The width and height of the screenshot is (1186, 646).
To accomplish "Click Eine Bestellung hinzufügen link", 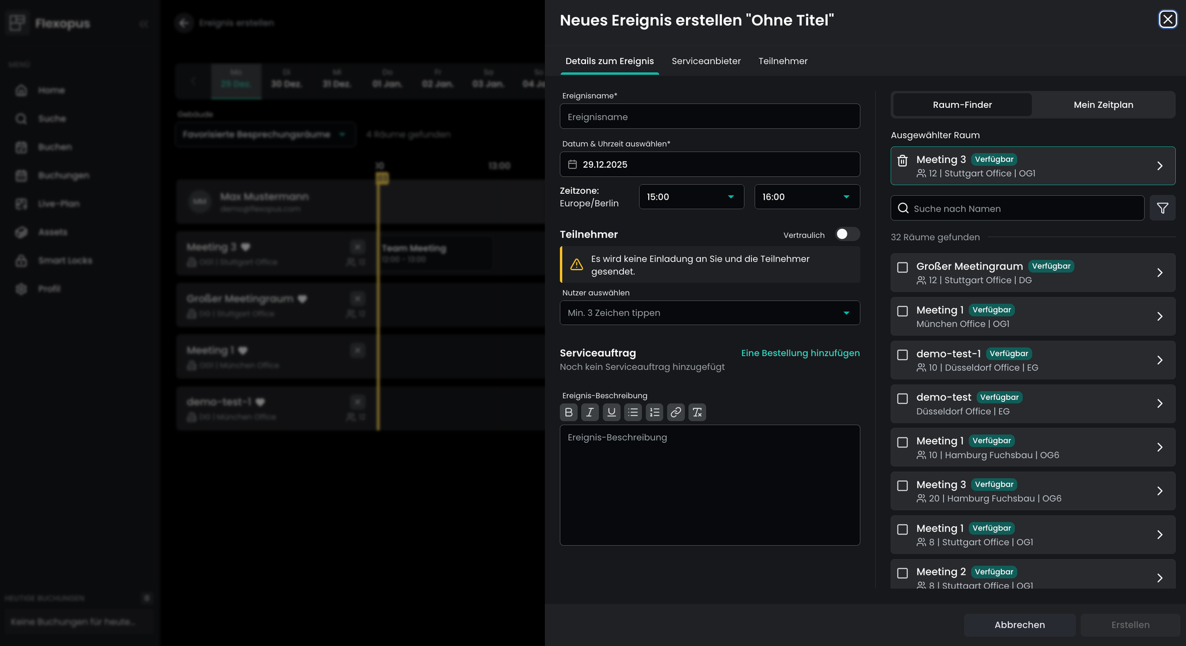I will click(x=800, y=353).
